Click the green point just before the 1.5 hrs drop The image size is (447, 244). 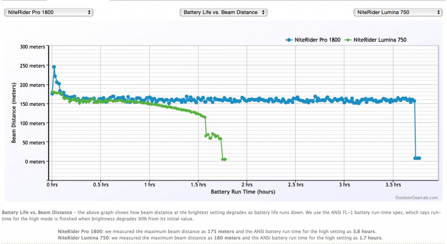coord(204,117)
